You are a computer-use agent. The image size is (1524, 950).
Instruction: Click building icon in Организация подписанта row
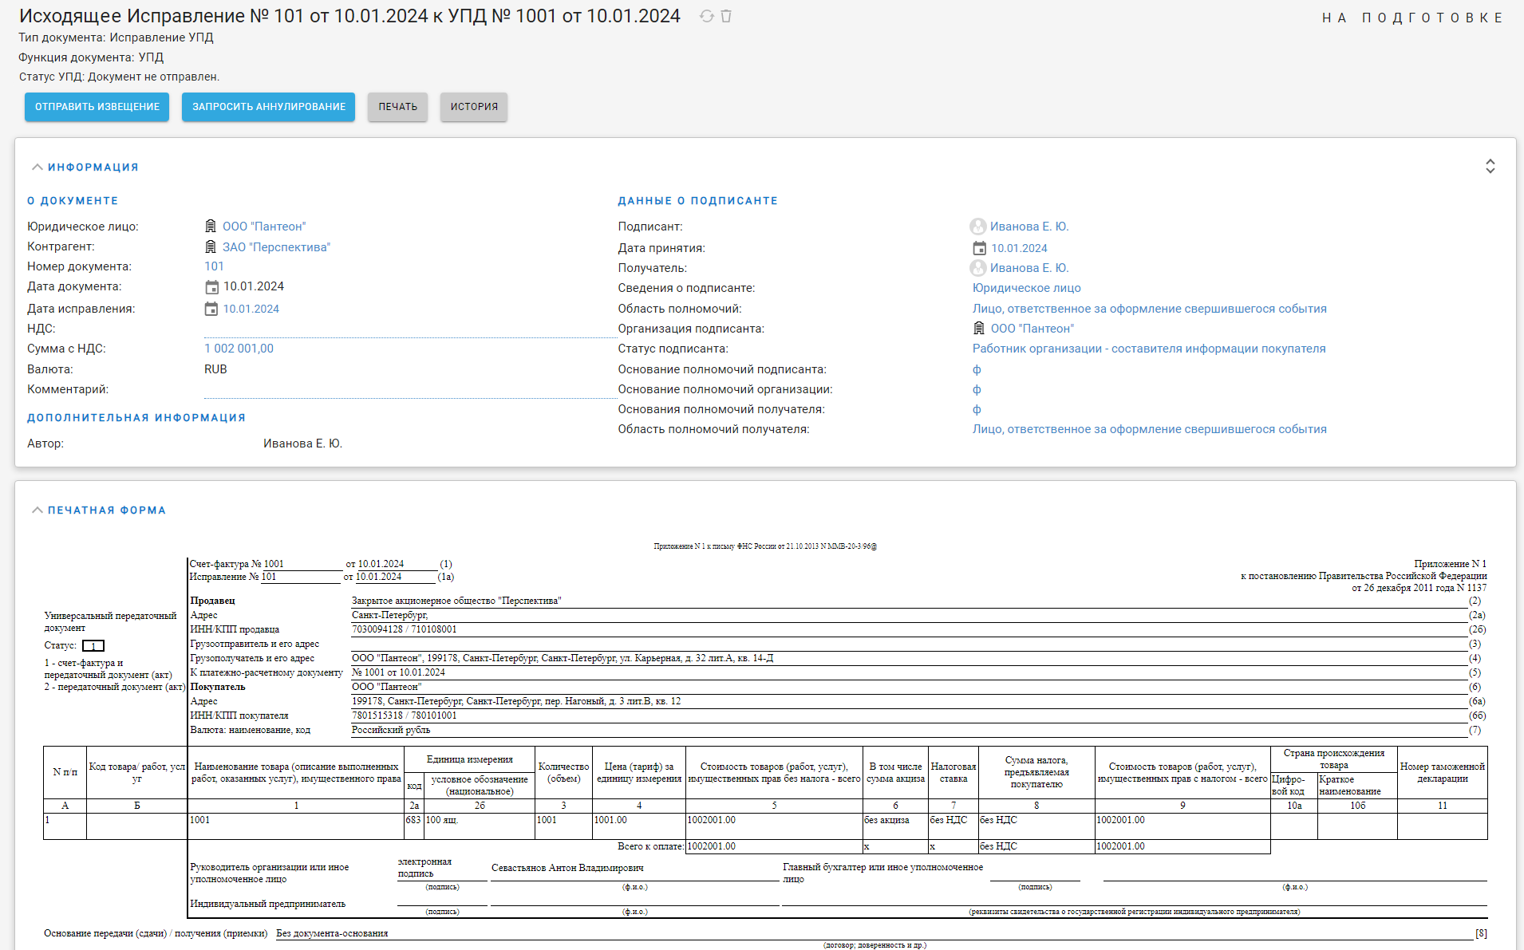979,329
